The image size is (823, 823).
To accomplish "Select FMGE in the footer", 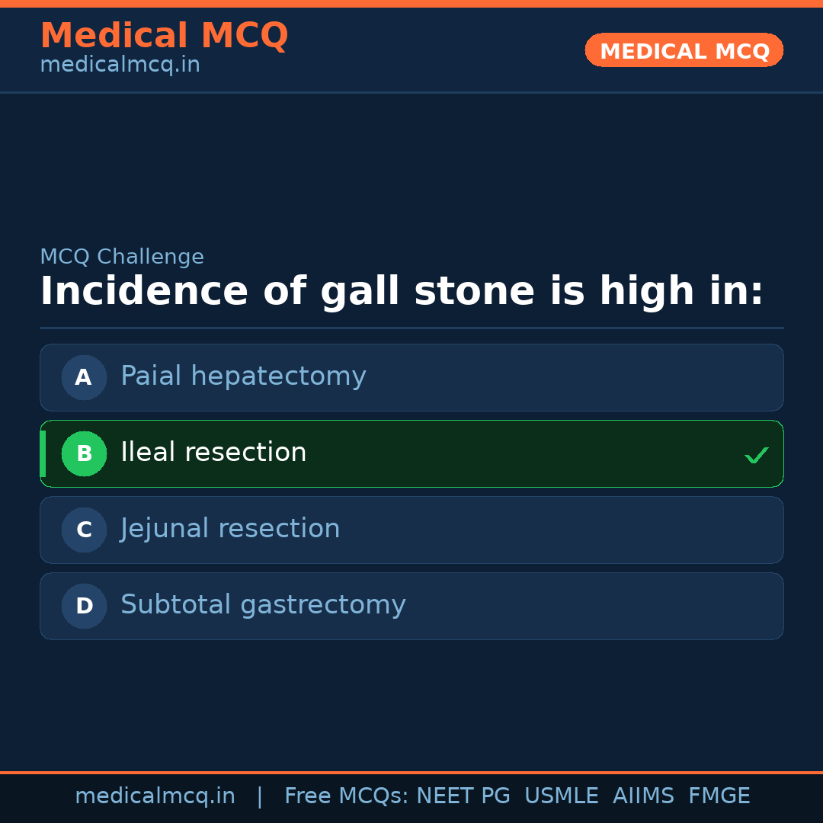I will pyautogui.click(x=719, y=796).
